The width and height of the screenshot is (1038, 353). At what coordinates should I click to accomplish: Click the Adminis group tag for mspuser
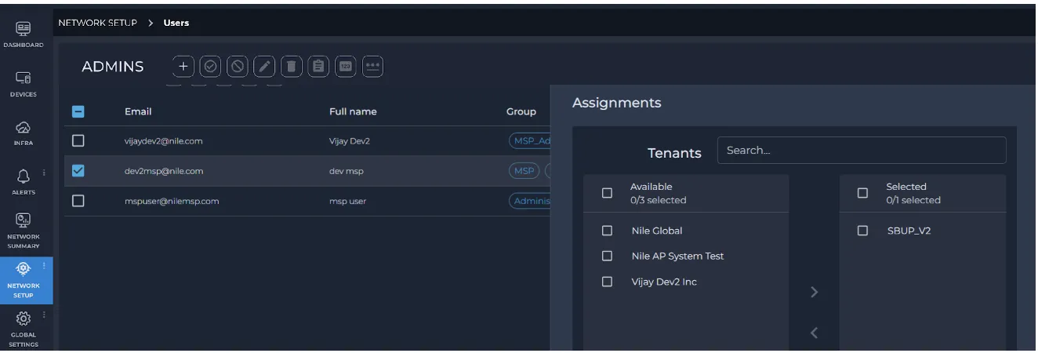coord(530,201)
